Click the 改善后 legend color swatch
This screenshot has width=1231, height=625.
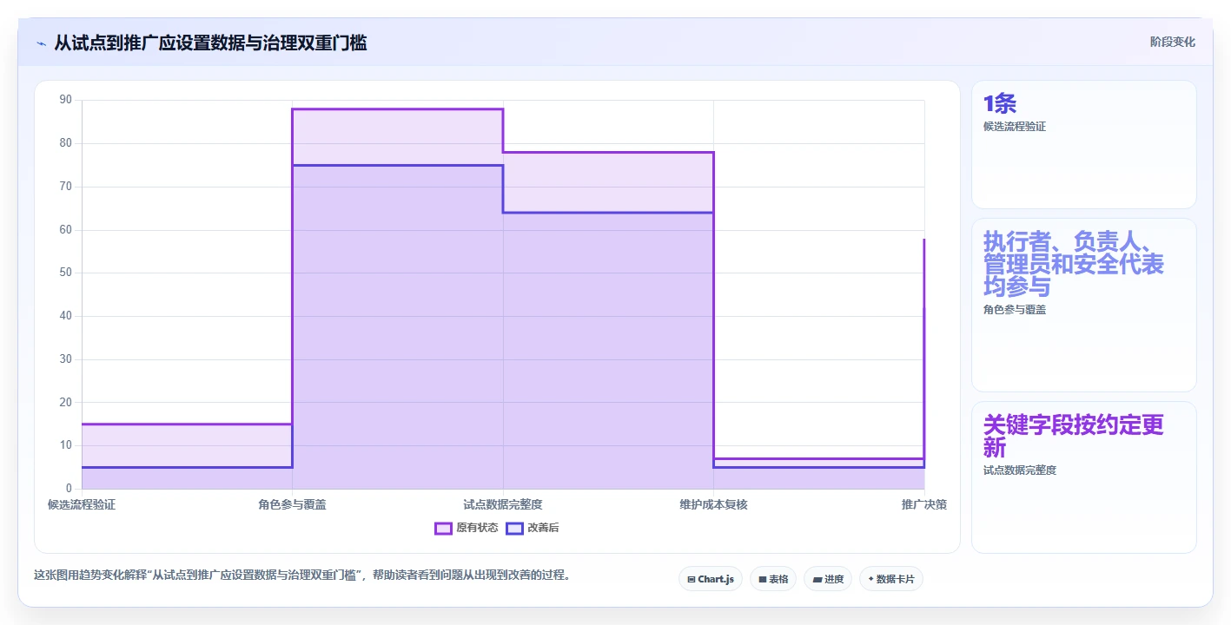(x=514, y=528)
